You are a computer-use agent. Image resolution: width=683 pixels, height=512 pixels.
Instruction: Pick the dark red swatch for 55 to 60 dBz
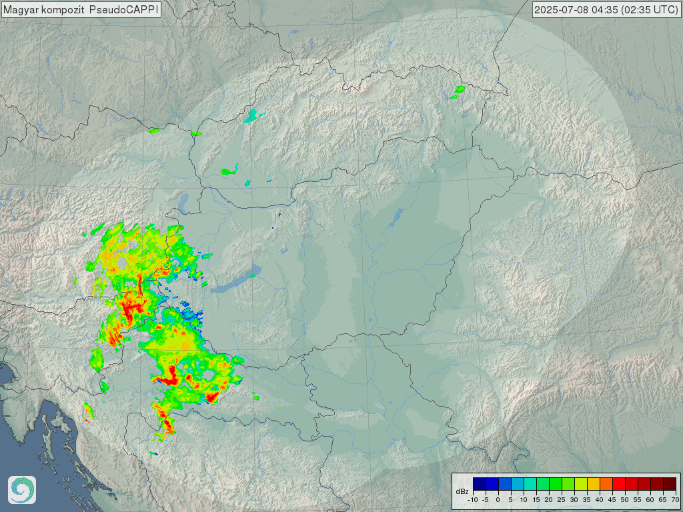click(644, 484)
